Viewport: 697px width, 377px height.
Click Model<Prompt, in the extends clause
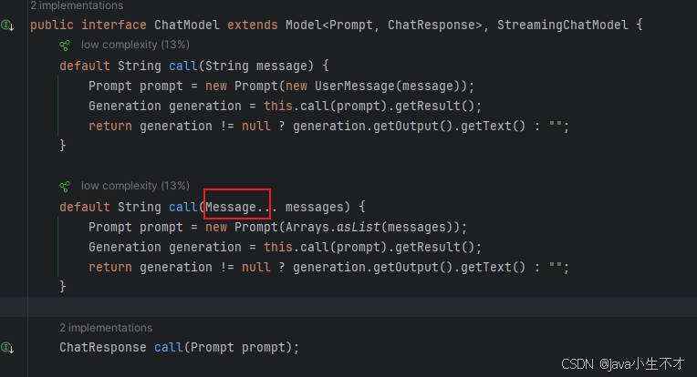(332, 25)
